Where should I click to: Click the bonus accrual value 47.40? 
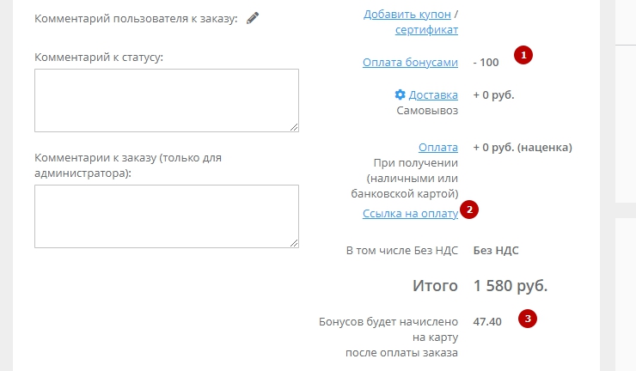(x=487, y=321)
